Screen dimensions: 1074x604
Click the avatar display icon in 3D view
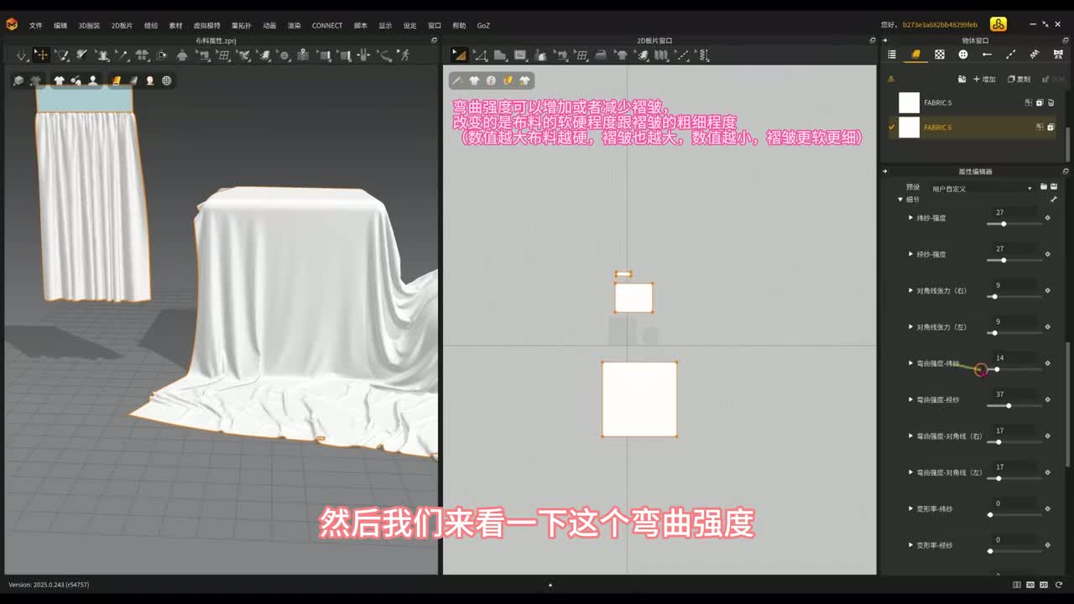tap(92, 81)
